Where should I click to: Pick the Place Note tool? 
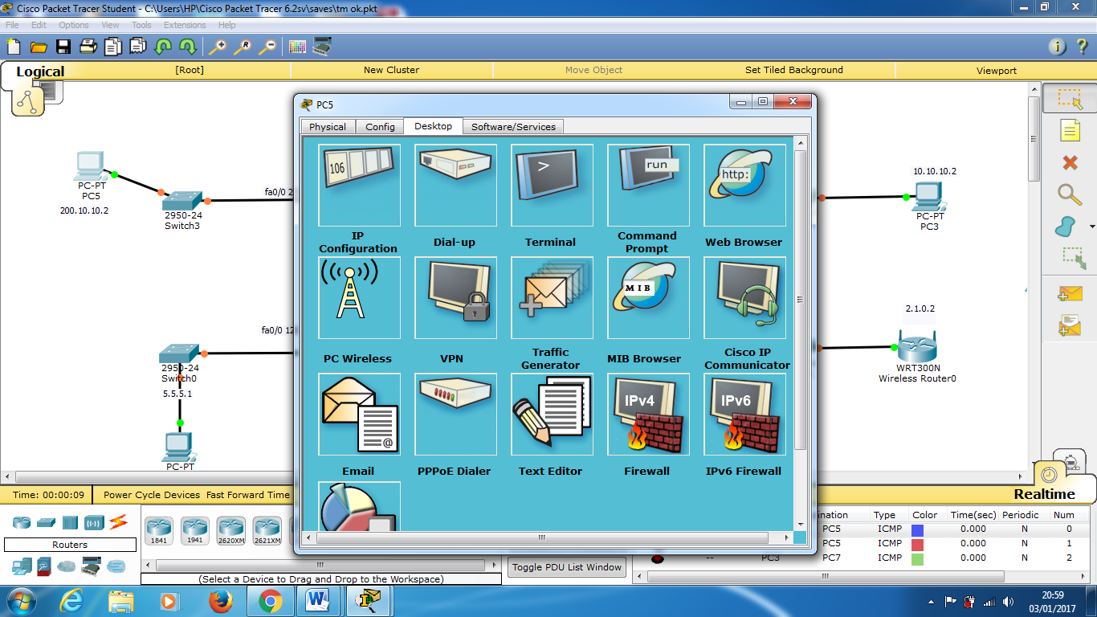[x=1070, y=130]
